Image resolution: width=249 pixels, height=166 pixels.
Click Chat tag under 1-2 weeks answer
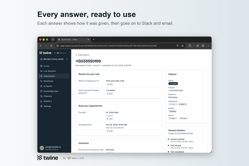pos(110,94)
